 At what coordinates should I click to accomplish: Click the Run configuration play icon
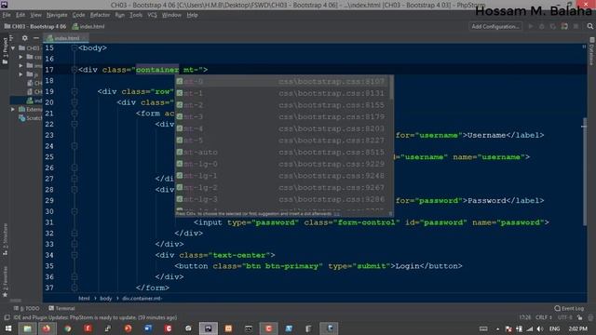tap(531, 26)
